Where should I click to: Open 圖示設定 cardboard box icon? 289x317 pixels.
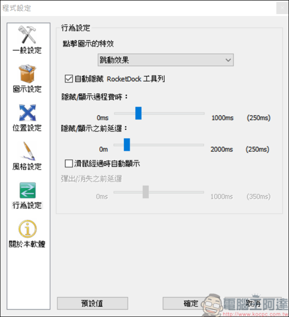pyautogui.click(x=27, y=74)
